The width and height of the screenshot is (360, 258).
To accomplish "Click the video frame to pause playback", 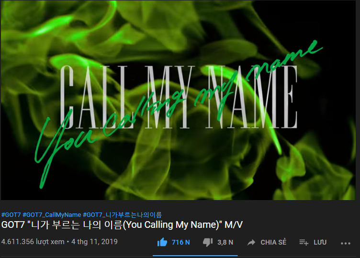I will coord(178,100).
